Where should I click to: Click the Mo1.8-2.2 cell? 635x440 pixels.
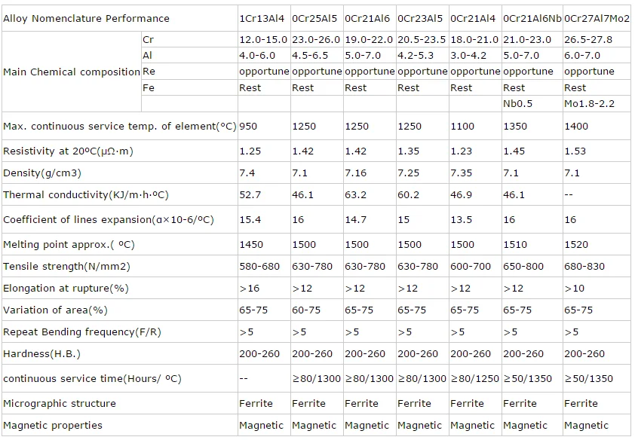pos(589,104)
